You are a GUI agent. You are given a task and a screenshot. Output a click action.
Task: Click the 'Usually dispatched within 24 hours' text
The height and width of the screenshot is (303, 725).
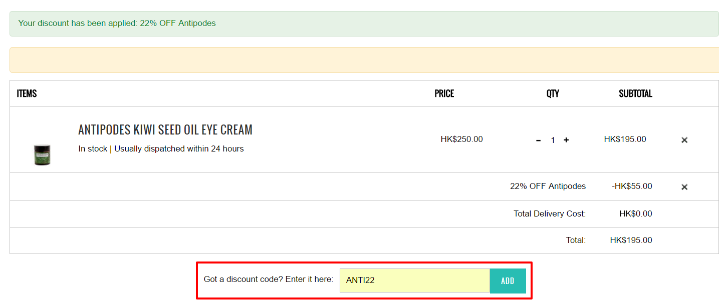point(179,149)
